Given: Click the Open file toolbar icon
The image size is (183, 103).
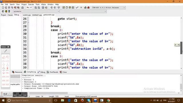Looking at the screenshot, I should click(x=6, y=7).
